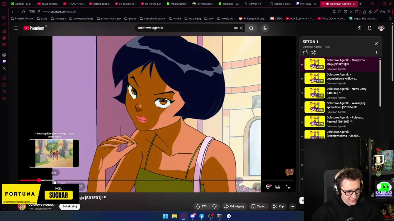The width and height of the screenshot is (394, 221).
Task: Toggle the Opera VPN badge
Action: click(x=32, y=12)
